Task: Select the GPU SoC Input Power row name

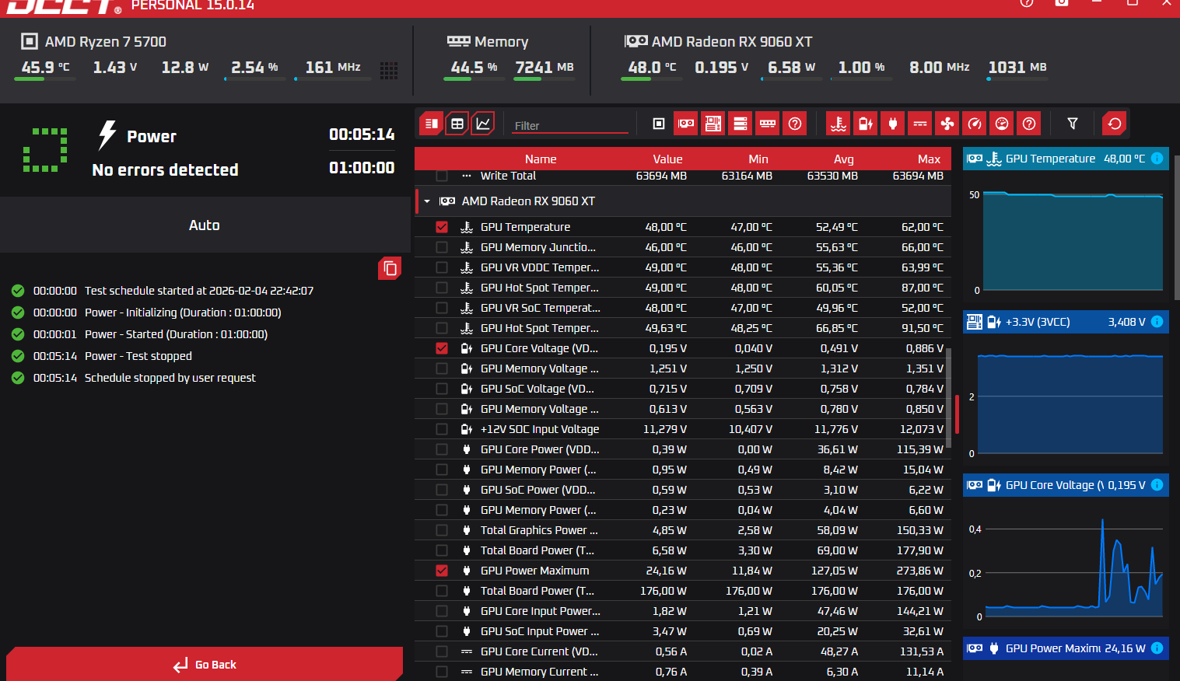Action: point(540,631)
